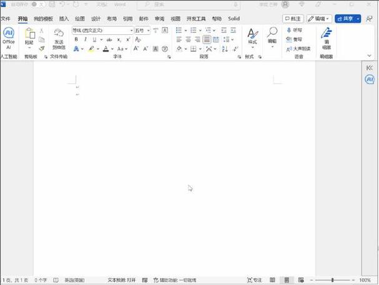Screen dimensions: 379x285
Task: Click the character shading icon
Action: pos(155,49)
